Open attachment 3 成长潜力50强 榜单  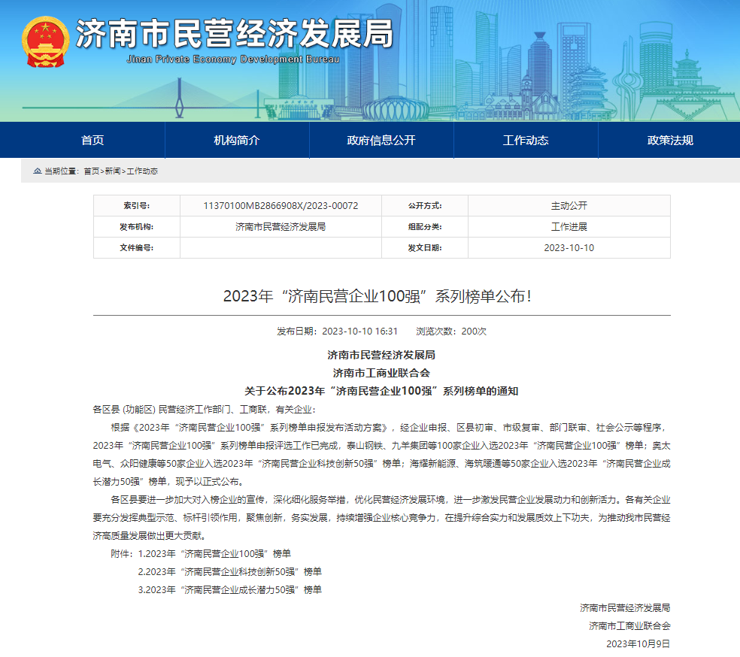pyautogui.click(x=229, y=590)
